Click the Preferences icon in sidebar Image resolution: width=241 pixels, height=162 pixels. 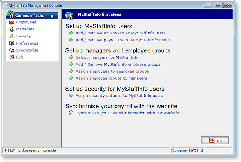click(x=12, y=43)
